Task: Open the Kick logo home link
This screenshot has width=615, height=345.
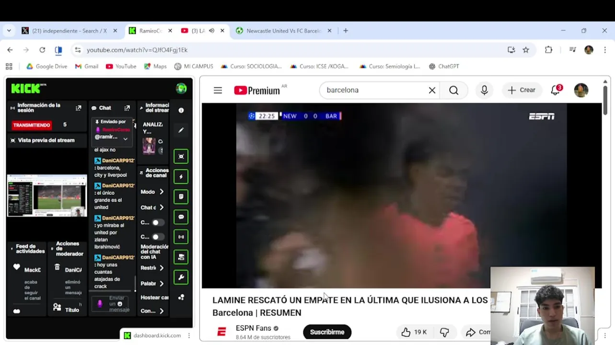Action: (x=29, y=88)
